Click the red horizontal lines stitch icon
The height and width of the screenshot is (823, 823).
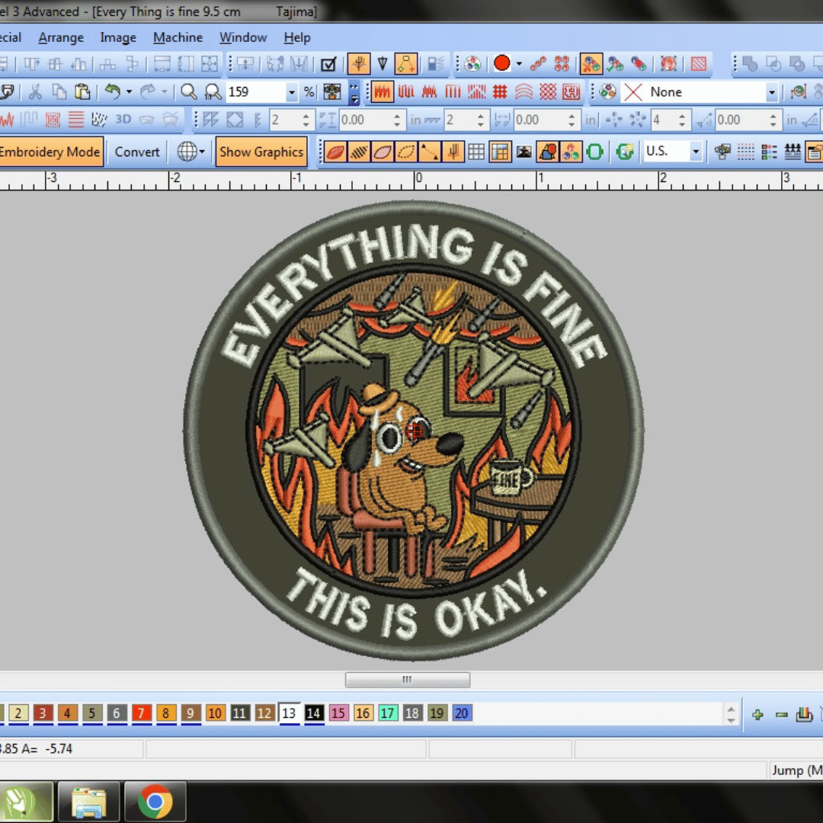[76, 120]
